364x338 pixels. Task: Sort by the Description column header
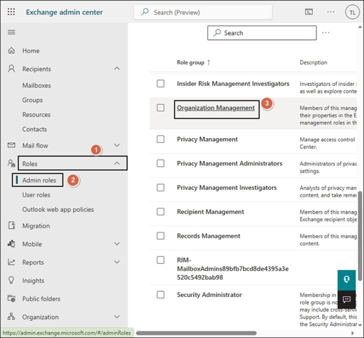point(313,62)
